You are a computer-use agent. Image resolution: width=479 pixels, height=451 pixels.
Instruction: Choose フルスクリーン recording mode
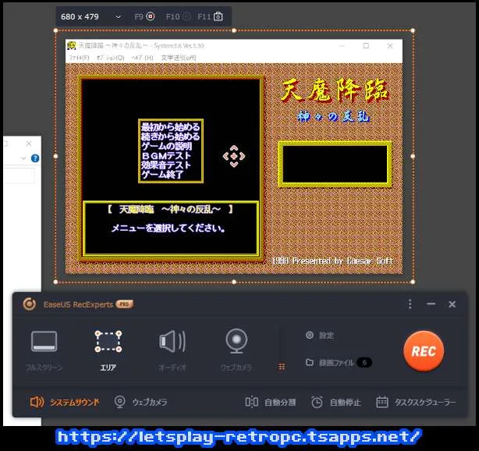[44, 350]
